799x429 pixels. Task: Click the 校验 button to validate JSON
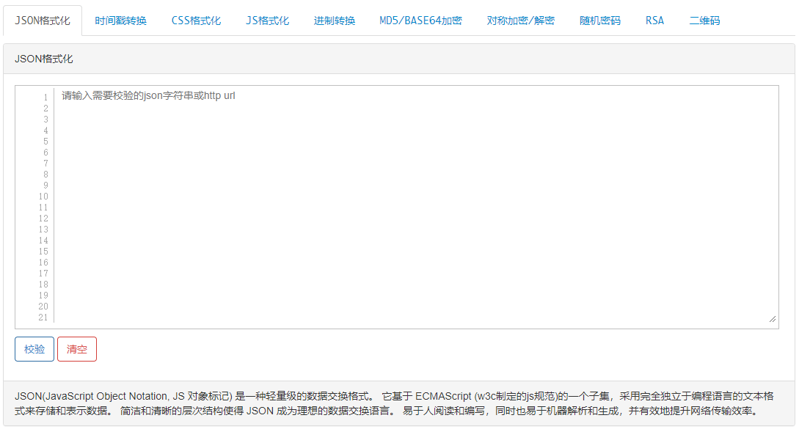coord(34,348)
